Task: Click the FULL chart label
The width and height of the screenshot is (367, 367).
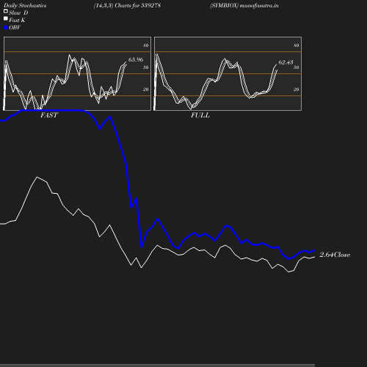Action: tap(200, 115)
